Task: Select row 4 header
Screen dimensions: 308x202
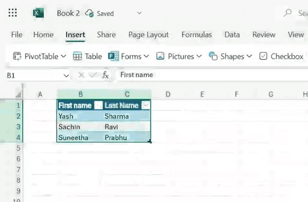Action: click(11, 137)
